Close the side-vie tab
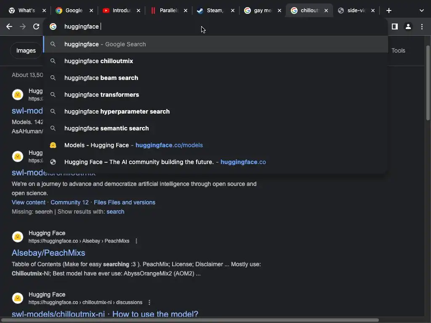 373,11
